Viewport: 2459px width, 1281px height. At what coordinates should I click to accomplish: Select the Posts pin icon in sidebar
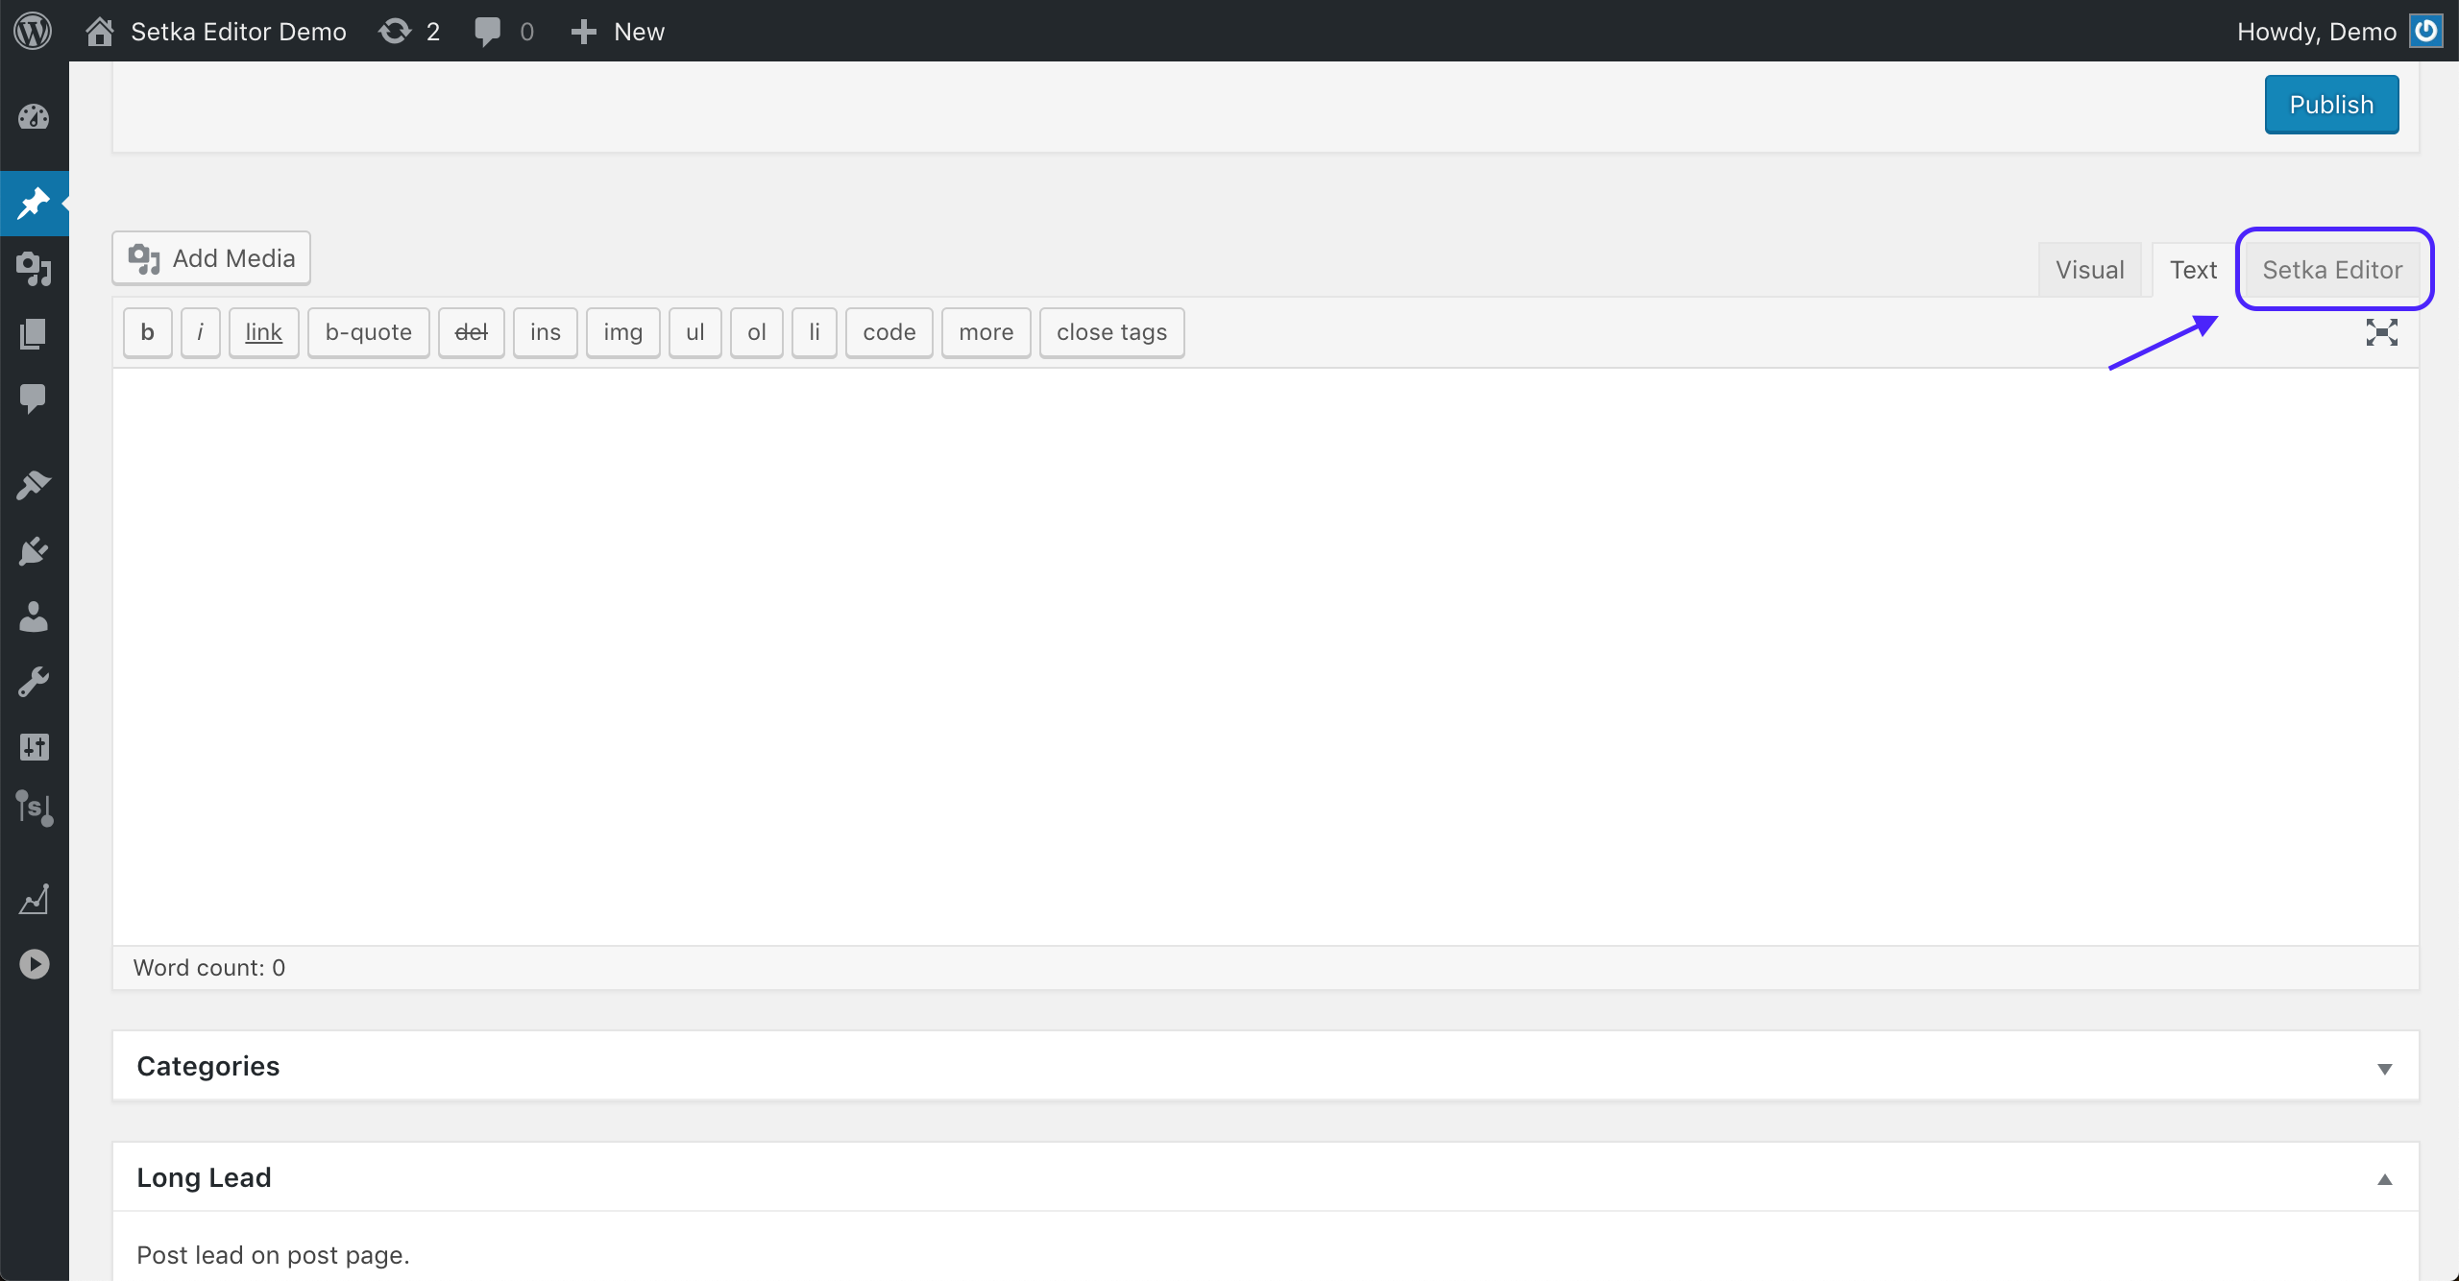coord(34,203)
